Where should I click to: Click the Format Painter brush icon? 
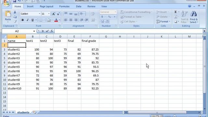[x=15, y=21]
